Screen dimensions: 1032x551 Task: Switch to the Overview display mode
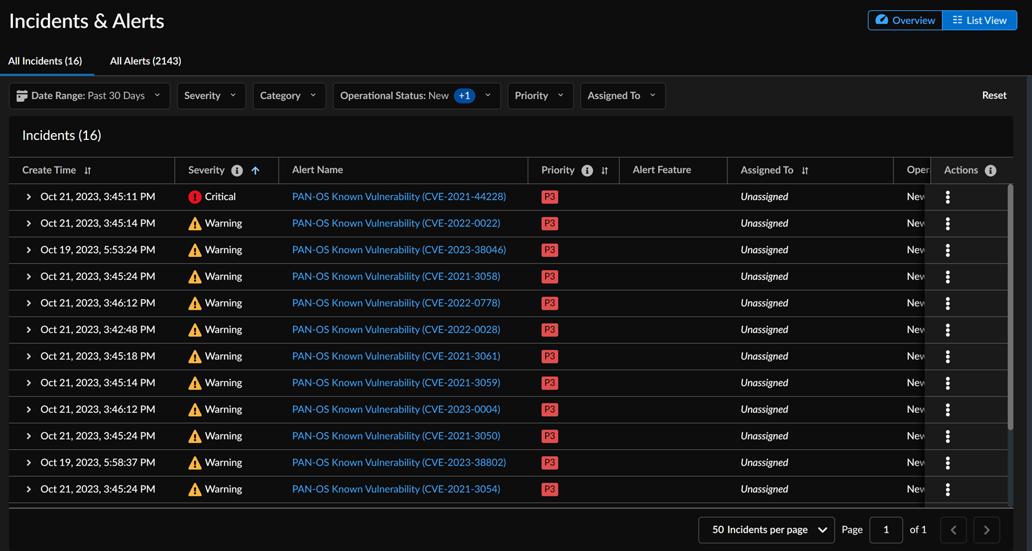coord(905,21)
